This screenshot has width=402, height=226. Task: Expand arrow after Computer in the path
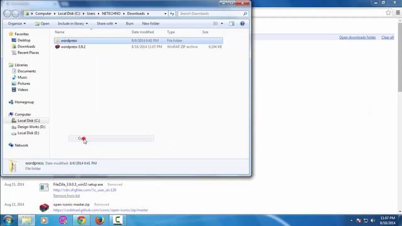click(x=55, y=14)
